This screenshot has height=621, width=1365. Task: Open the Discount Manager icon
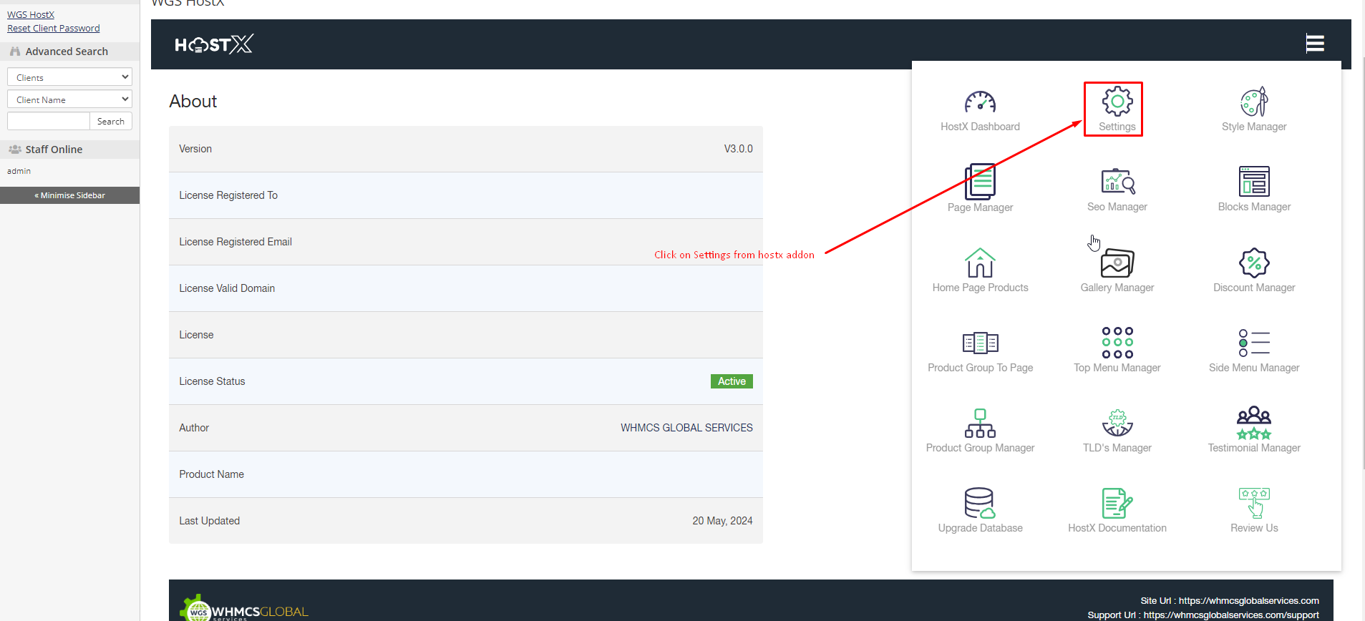(1254, 263)
